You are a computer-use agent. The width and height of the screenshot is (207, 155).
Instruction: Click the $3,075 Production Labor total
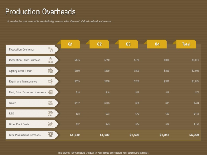pos(196,60)
